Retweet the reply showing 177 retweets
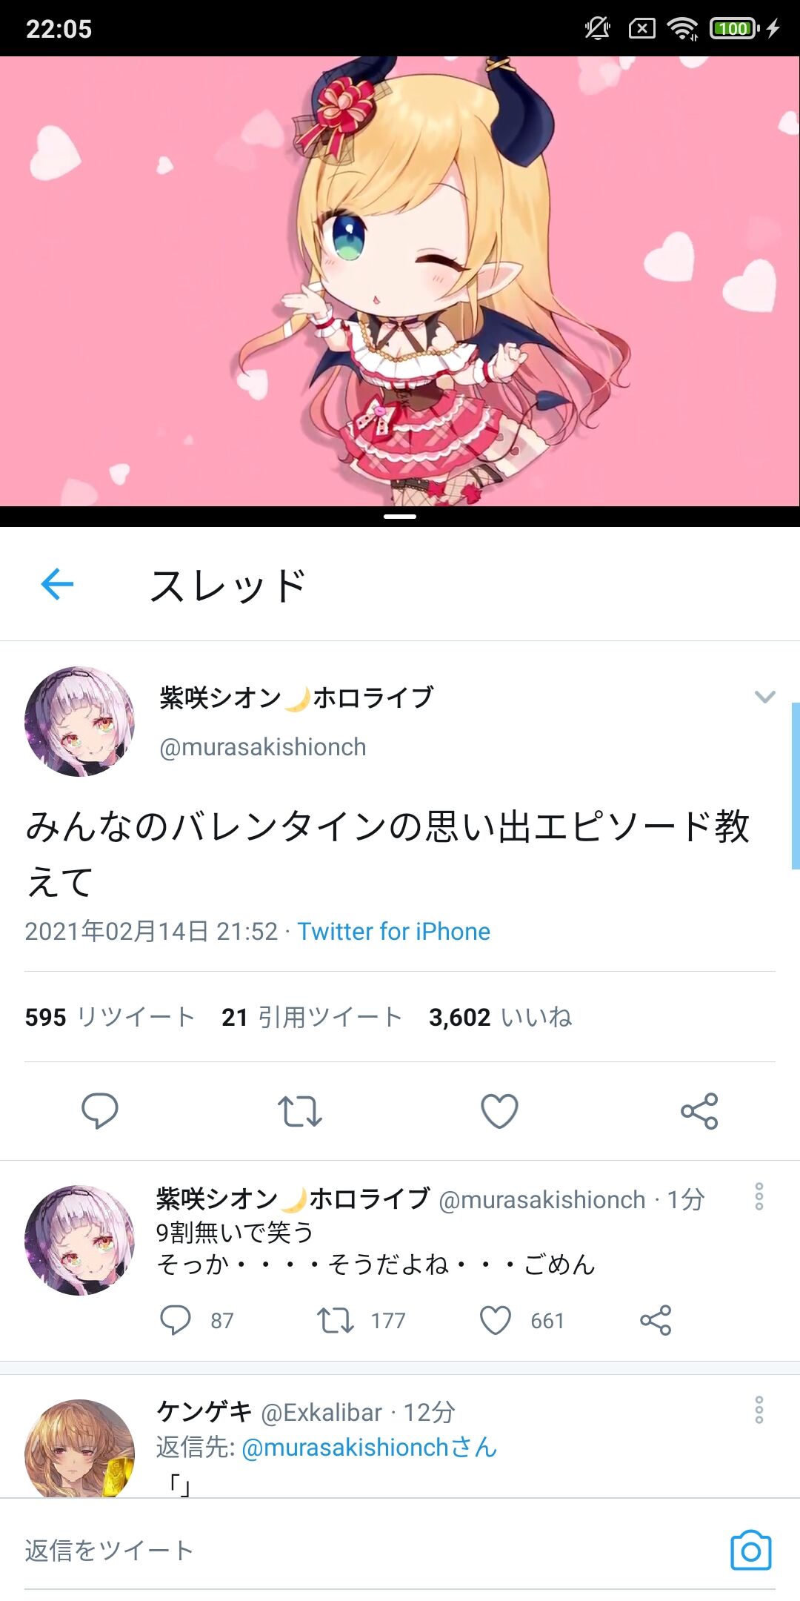Screen dimensions: 800x1601 336,1320
